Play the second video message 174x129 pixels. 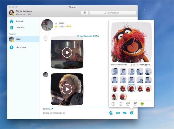click(67, 89)
